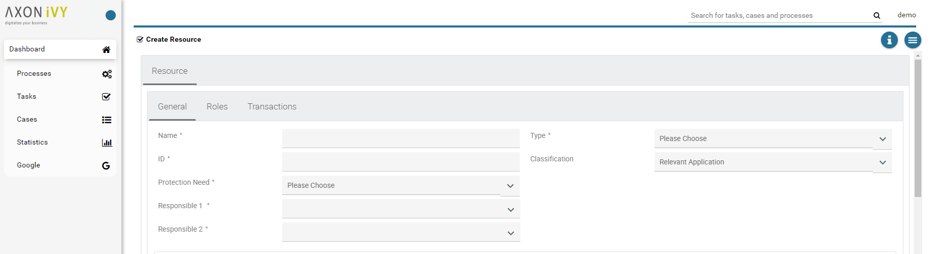Open the round info icon button
This screenshot has width=931, height=254.
(x=889, y=40)
